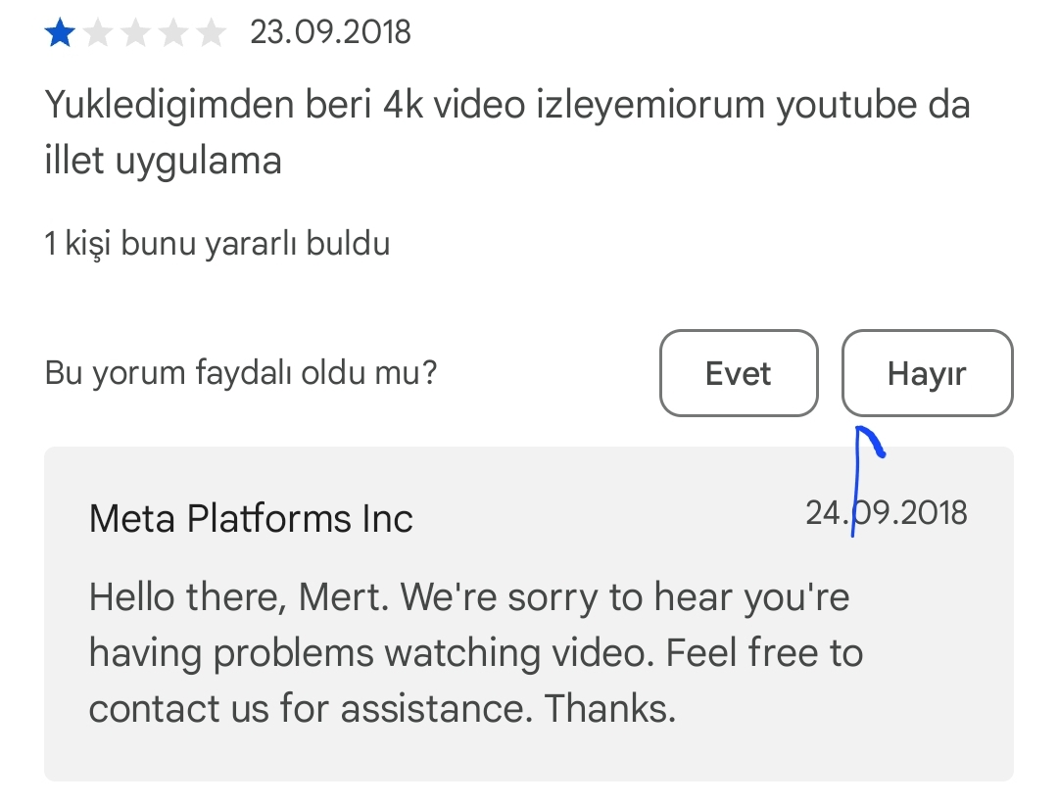Select the Yukledigimden beri review line
Screen dimensions: 1058x805
(392, 105)
